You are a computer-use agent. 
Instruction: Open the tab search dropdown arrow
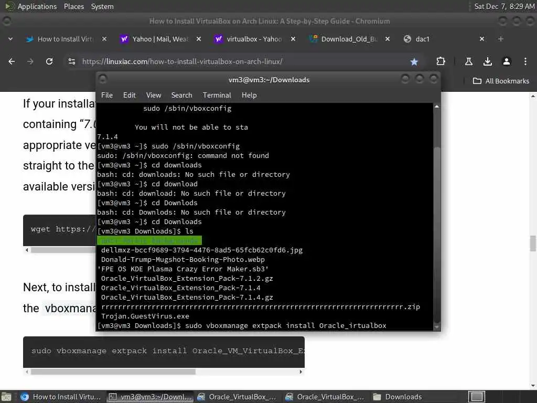point(10,39)
